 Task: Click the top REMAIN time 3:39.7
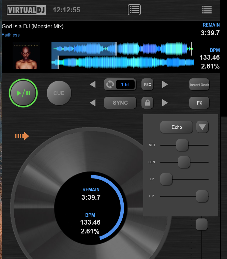point(210,33)
